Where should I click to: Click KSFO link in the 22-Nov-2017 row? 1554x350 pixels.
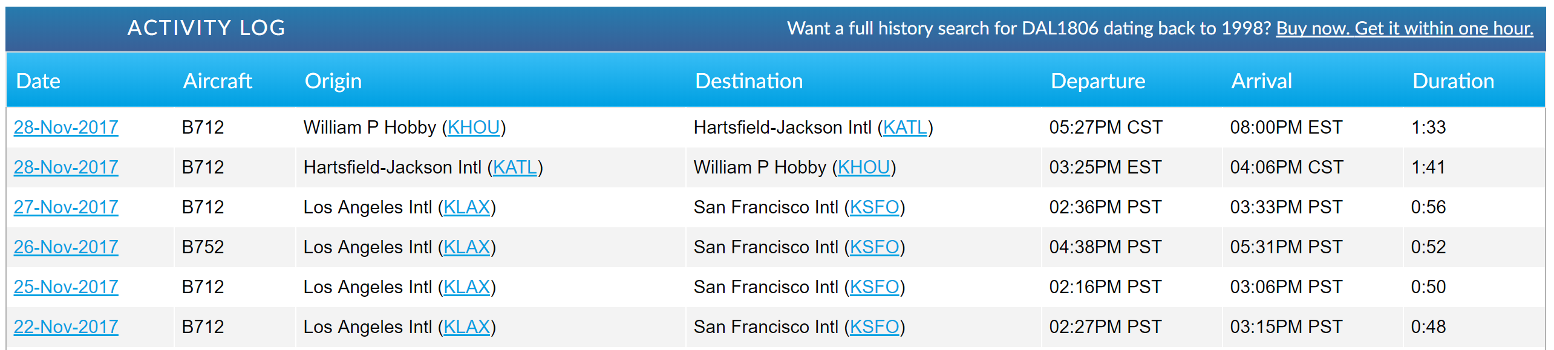click(x=874, y=327)
